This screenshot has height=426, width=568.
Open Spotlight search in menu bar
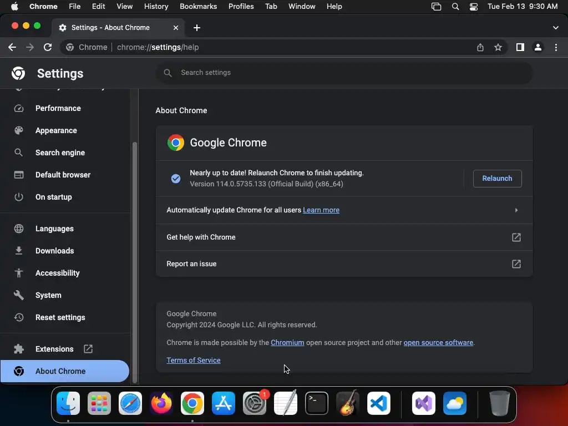tap(455, 7)
